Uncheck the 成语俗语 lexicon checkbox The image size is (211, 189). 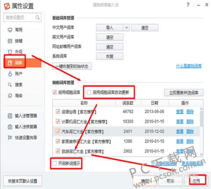pyautogui.click(x=58, y=112)
